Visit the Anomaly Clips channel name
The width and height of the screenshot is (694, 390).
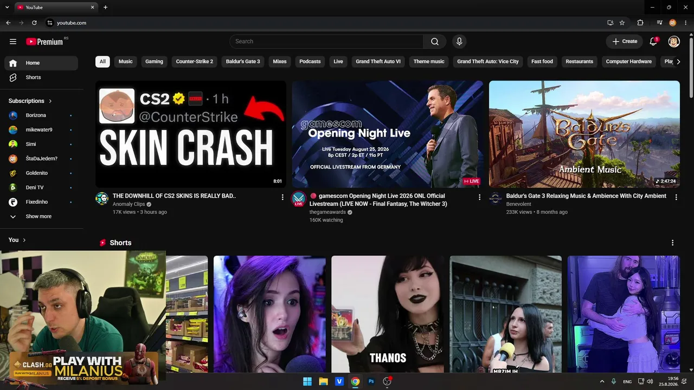pyautogui.click(x=128, y=204)
